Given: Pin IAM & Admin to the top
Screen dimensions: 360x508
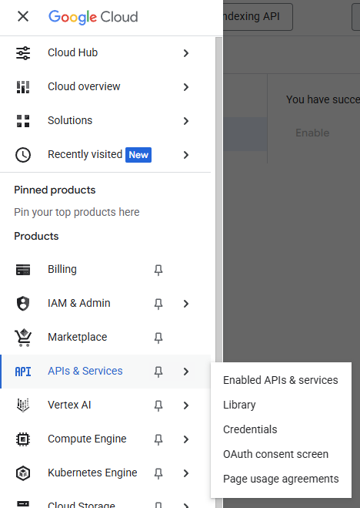Looking at the screenshot, I should pyautogui.click(x=158, y=304).
